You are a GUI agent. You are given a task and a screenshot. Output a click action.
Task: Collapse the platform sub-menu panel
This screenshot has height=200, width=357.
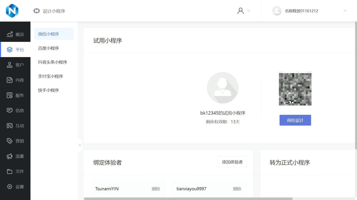(x=80, y=145)
